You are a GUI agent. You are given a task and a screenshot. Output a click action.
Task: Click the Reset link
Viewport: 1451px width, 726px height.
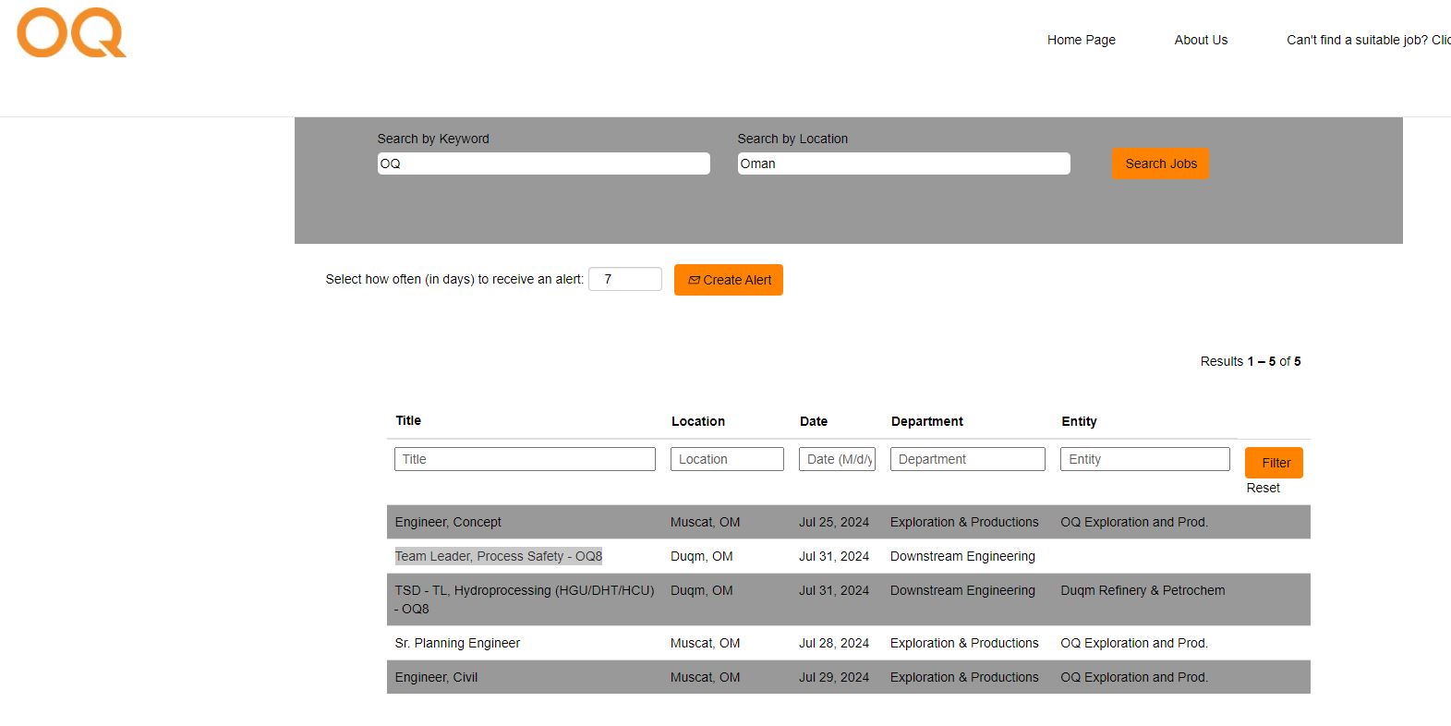pos(1263,488)
